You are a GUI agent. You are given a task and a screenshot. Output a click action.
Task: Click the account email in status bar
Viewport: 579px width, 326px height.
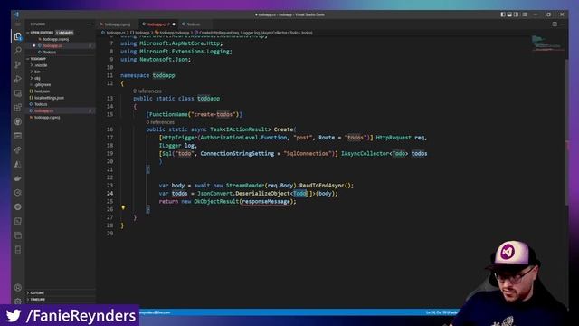pyautogui.click(x=156, y=312)
